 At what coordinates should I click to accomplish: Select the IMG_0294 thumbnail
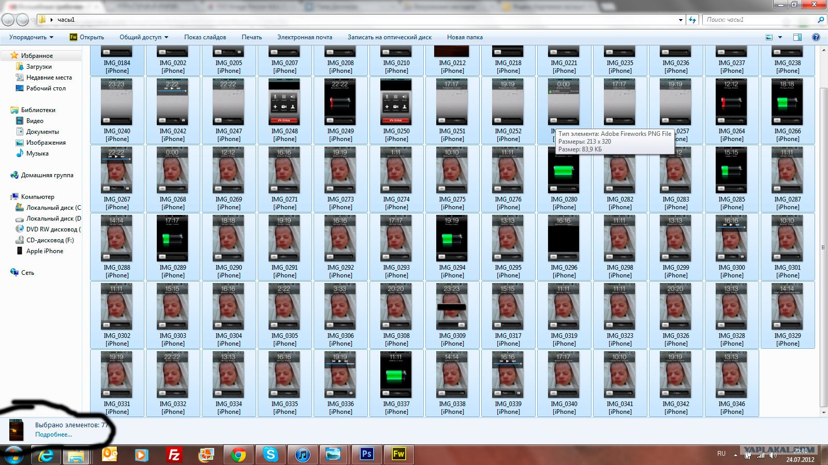452,240
